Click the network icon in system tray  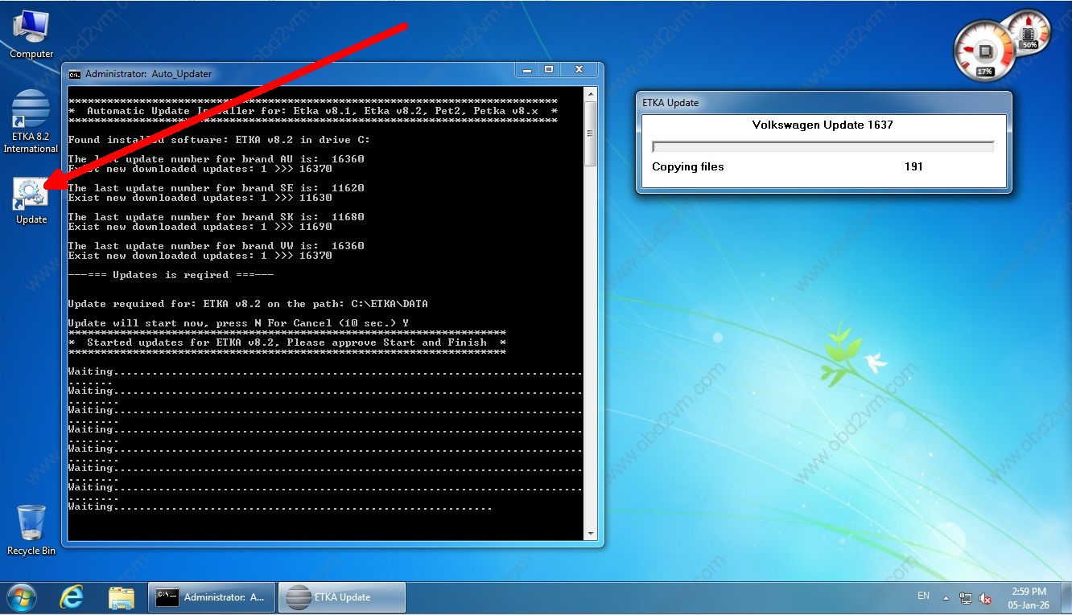pos(966,598)
